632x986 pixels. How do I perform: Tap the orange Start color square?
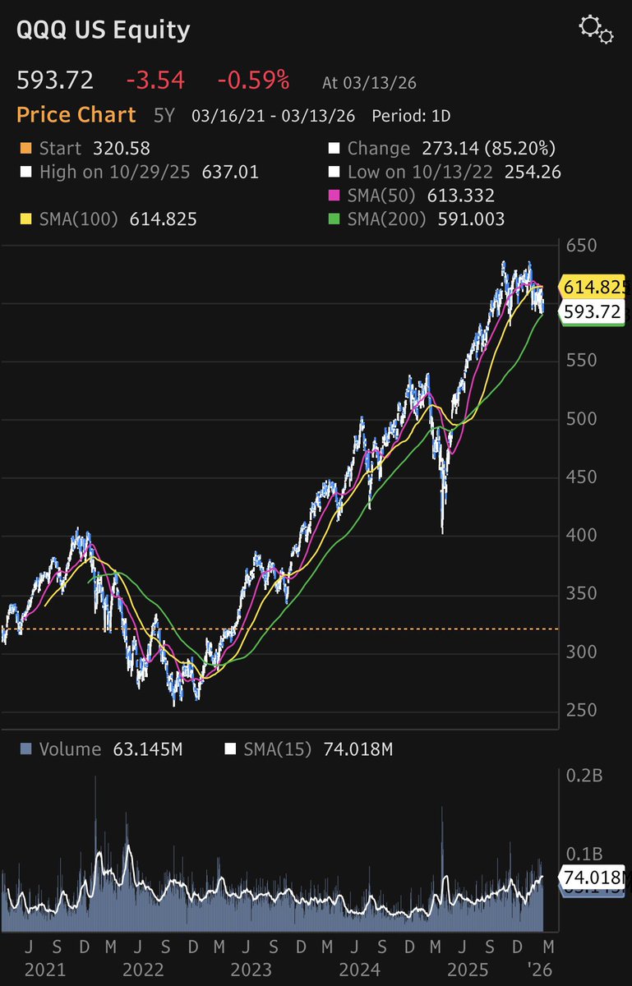25,150
